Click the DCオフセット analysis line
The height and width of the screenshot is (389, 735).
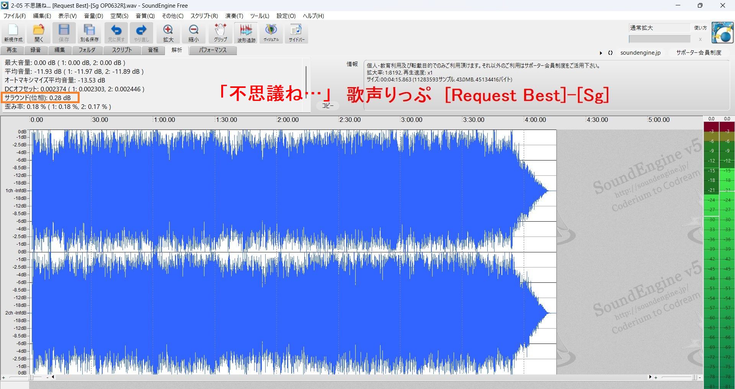tap(75, 89)
